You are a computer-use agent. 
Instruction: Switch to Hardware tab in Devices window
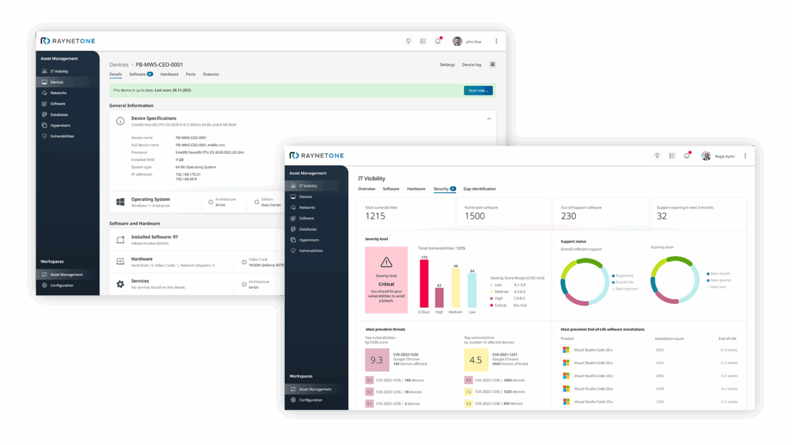tap(169, 74)
